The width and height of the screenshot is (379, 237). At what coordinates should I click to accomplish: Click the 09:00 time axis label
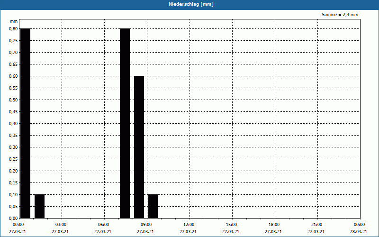[x=146, y=225]
